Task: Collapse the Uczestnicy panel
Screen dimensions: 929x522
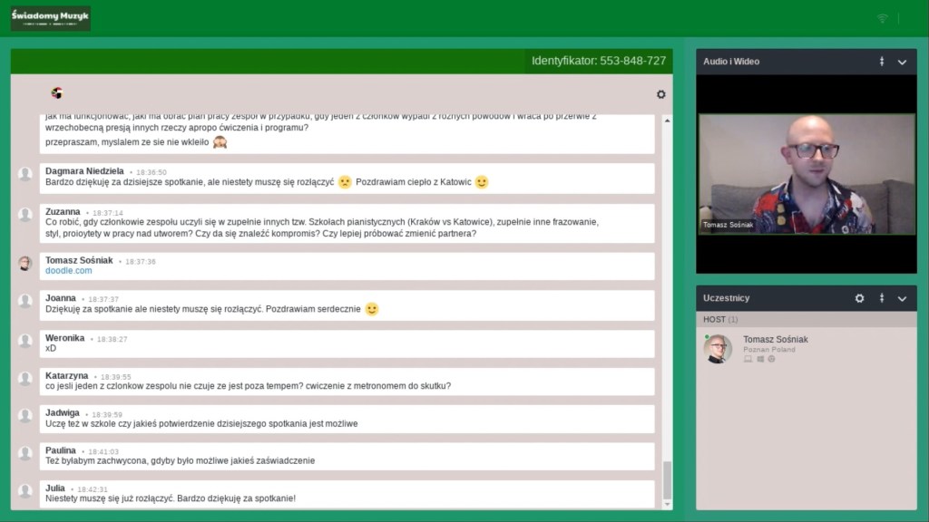Action: point(902,298)
